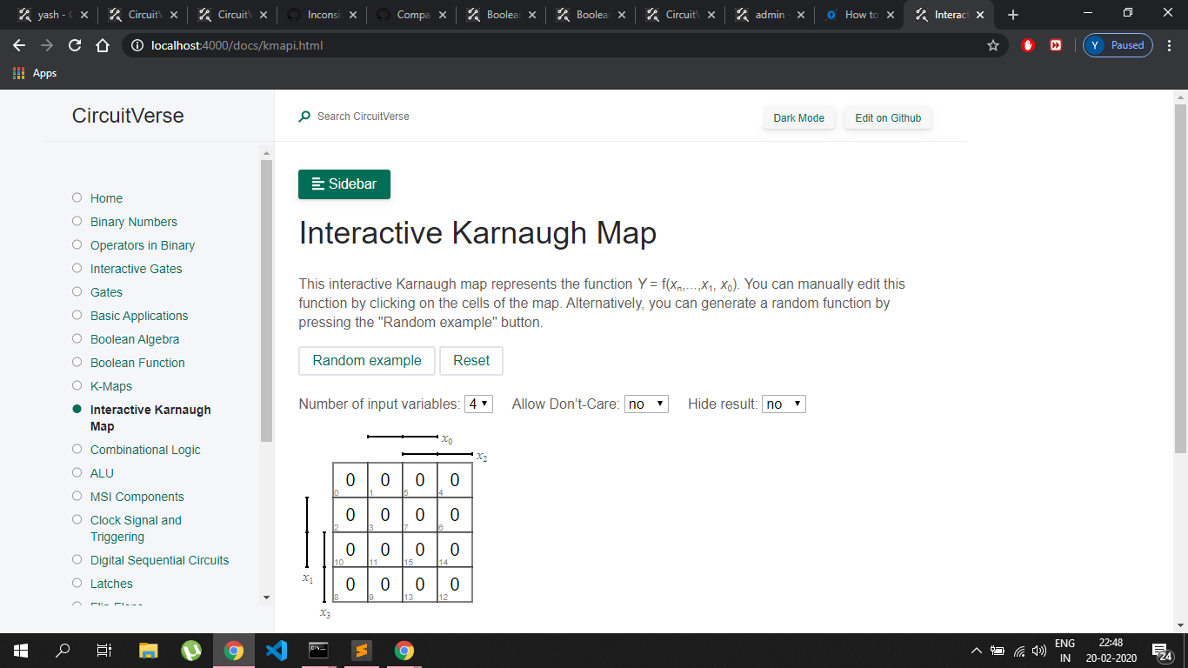This screenshot has height=668, width=1188.
Task: Click the Reset button
Action: coord(471,361)
